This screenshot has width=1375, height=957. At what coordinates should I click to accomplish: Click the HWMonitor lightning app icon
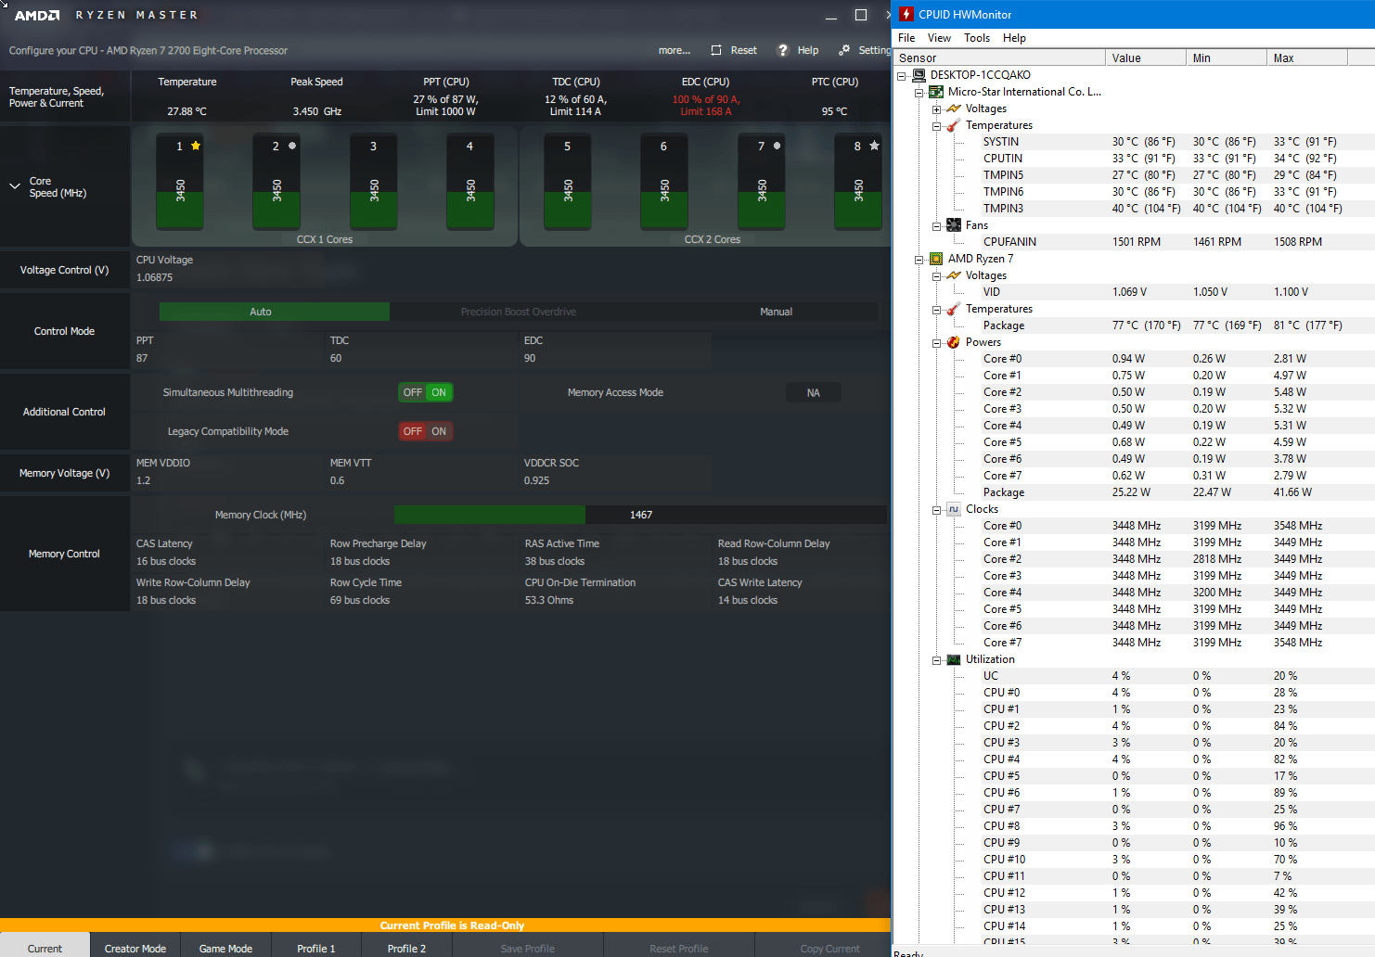906,14
